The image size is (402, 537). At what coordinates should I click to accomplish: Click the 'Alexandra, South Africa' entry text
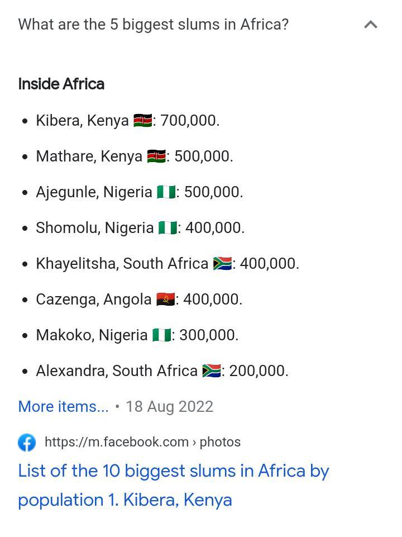117,371
